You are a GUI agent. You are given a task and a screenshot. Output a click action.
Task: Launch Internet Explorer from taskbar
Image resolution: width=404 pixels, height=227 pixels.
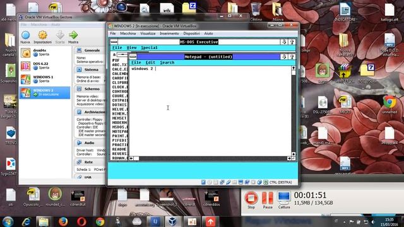coord(27,221)
